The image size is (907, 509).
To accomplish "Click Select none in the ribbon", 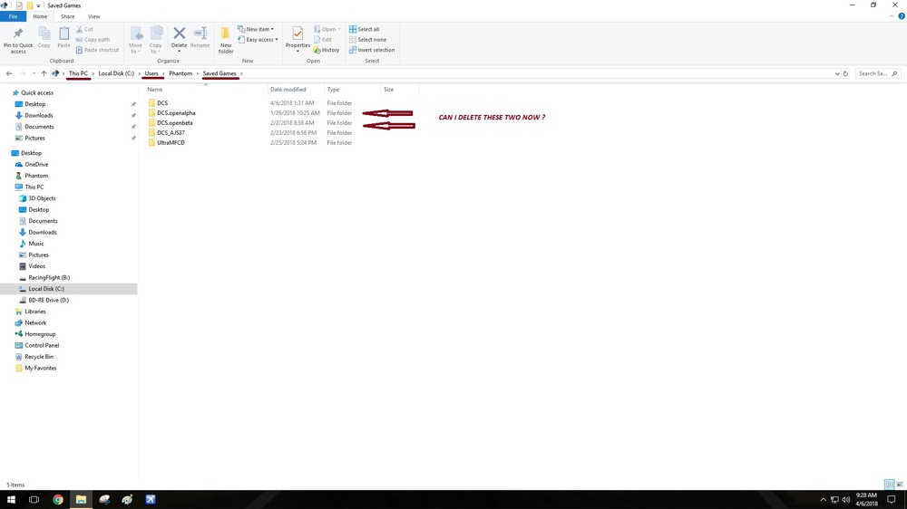I will click(x=367, y=40).
